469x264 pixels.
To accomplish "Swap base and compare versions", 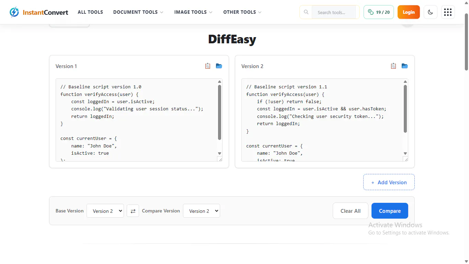I will point(133,211).
